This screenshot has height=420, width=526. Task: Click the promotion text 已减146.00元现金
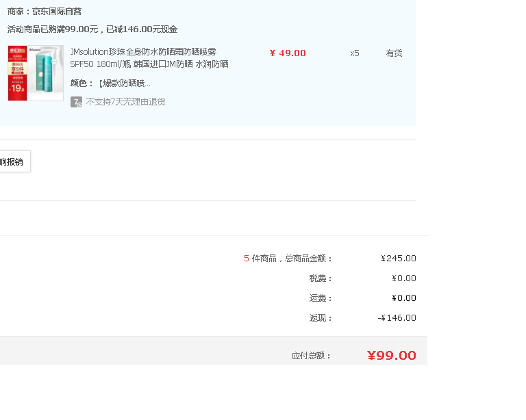click(x=142, y=29)
